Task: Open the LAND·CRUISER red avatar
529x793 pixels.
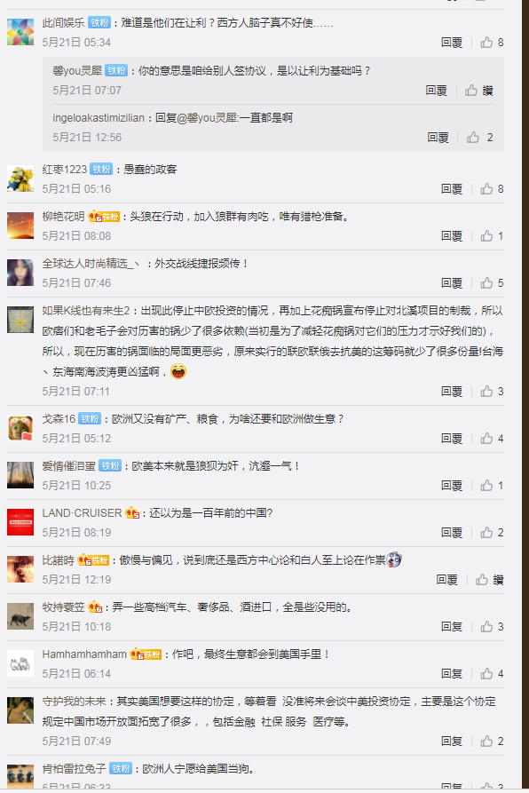Action: (20, 522)
